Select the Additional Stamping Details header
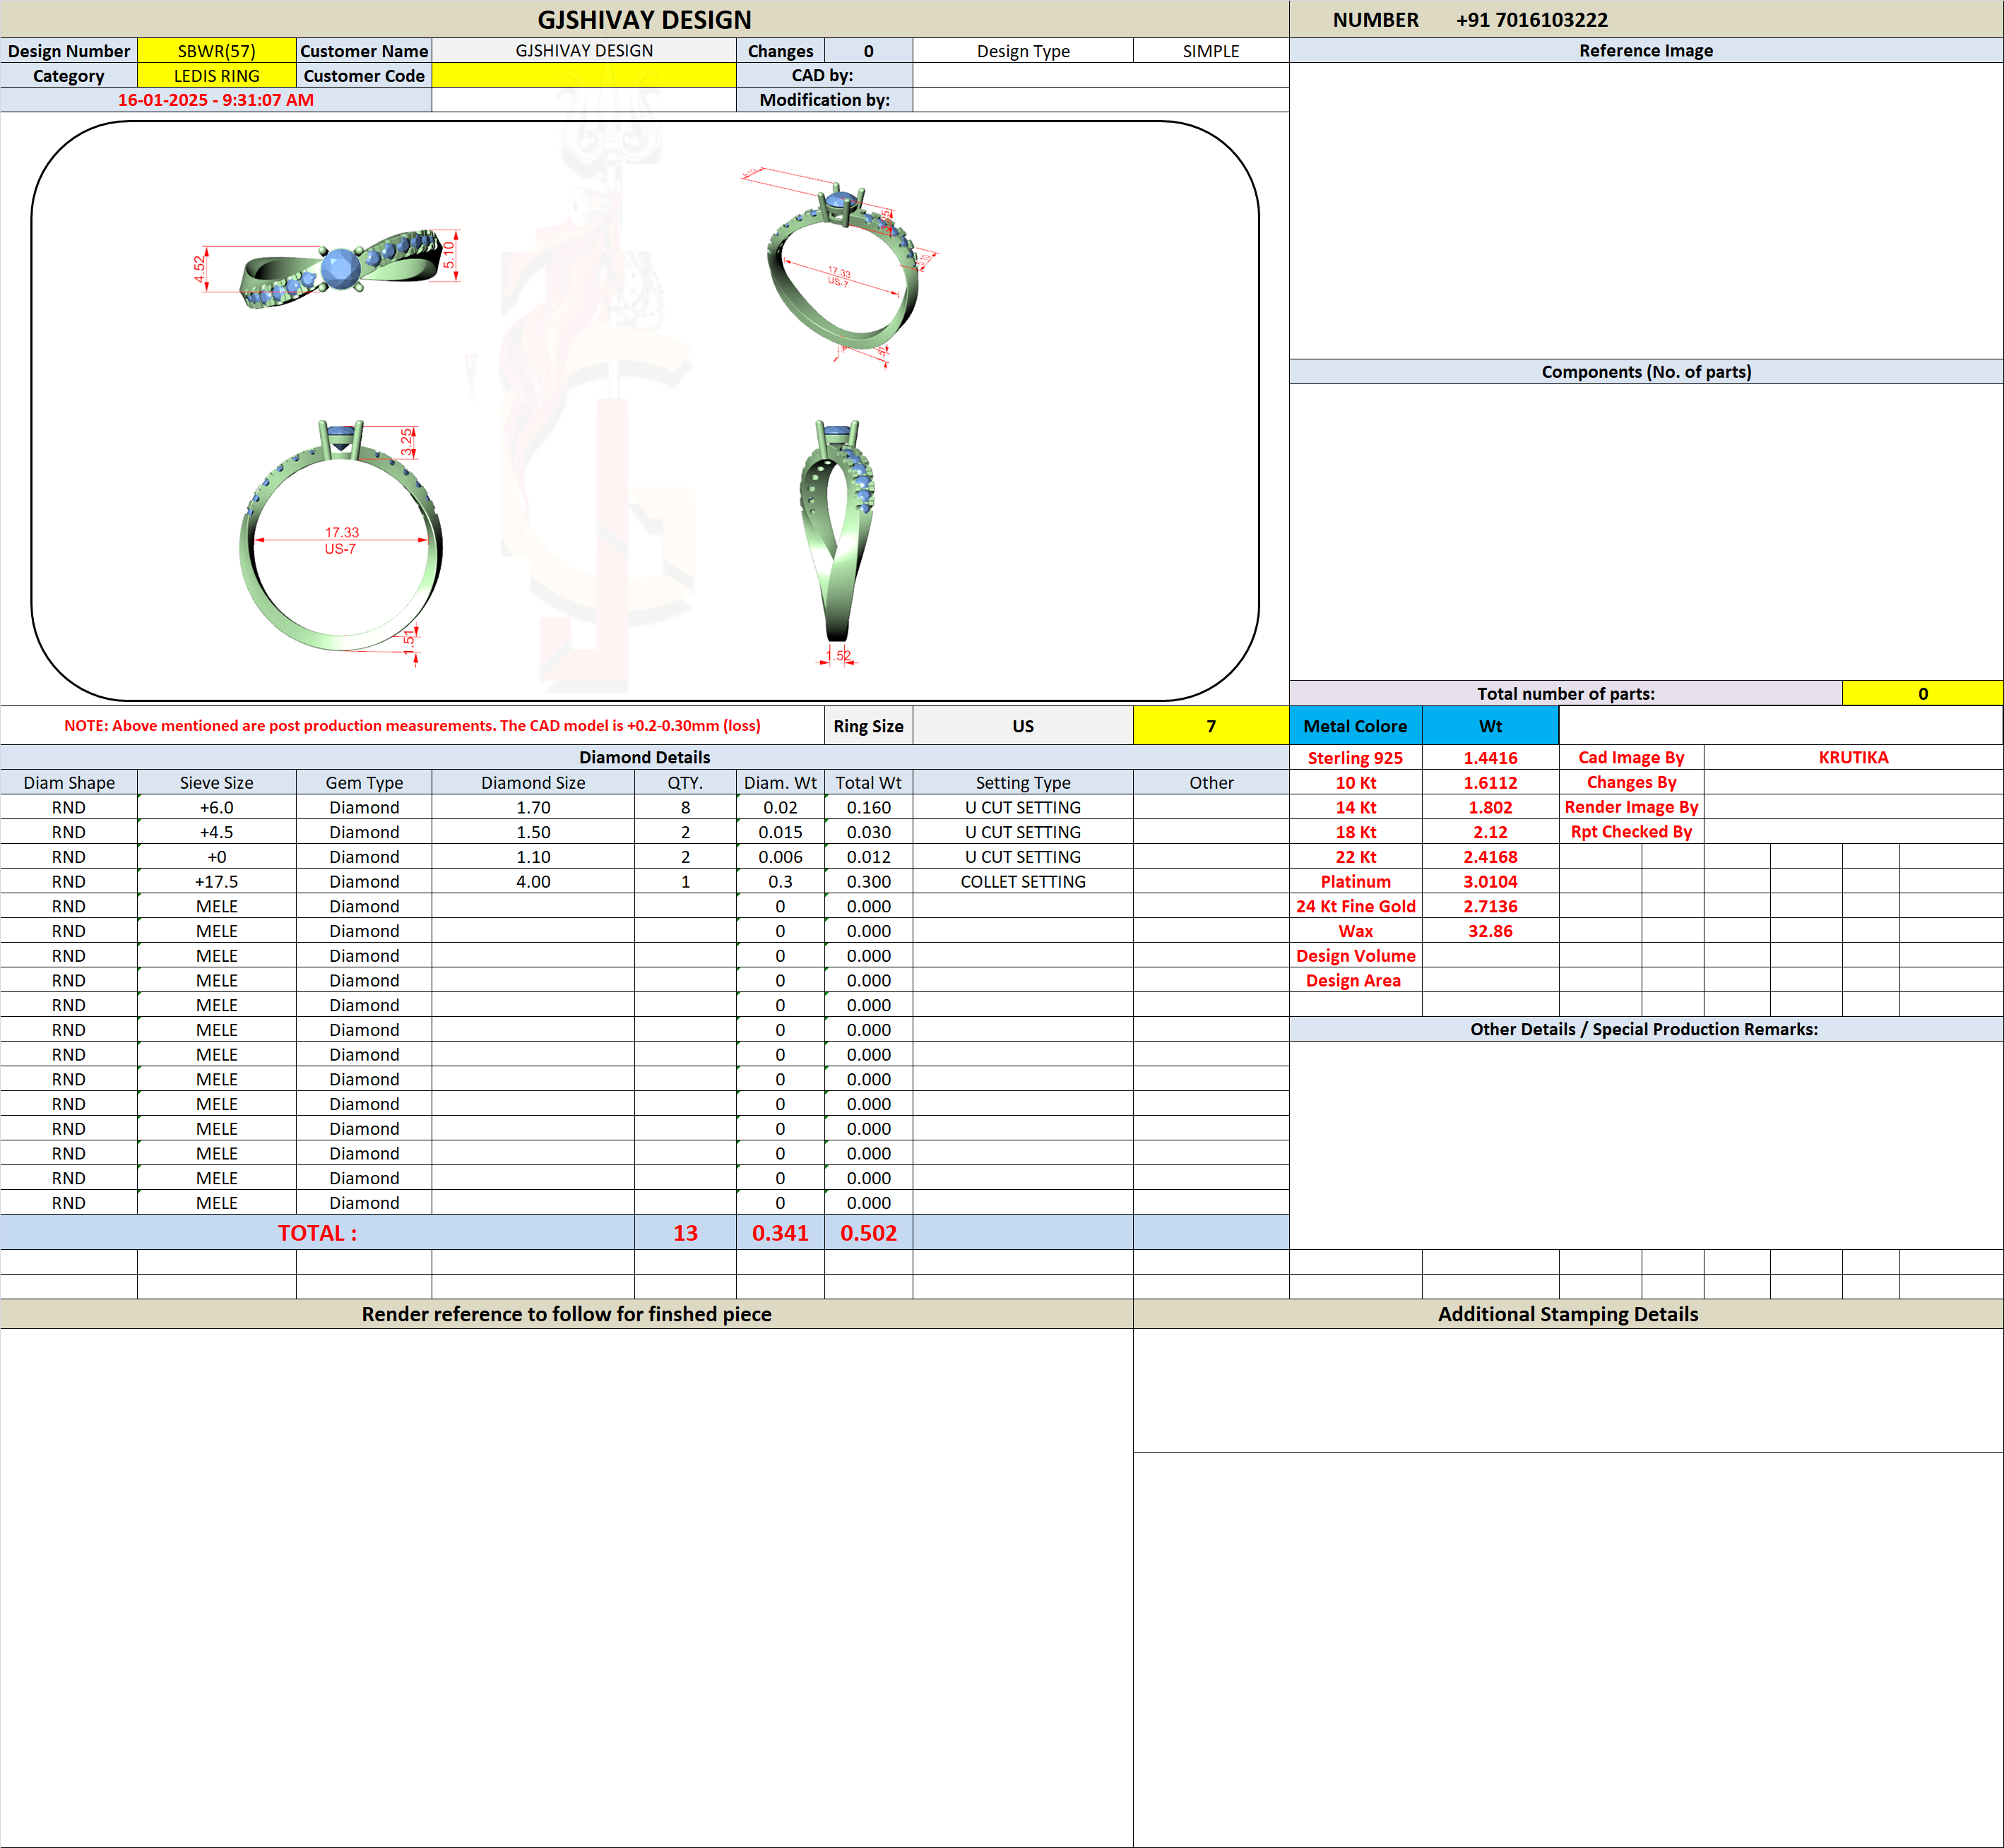The height and width of the screenshot is (1848, 2004). (1567, 1314)
